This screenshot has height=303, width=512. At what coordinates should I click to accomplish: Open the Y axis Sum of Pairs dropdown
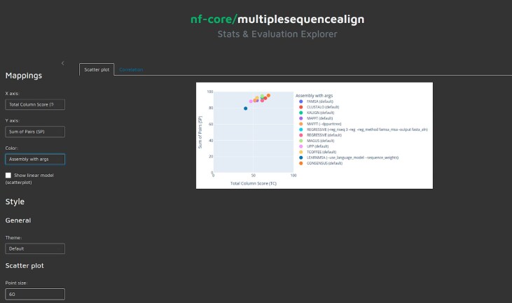click(35, 132)
